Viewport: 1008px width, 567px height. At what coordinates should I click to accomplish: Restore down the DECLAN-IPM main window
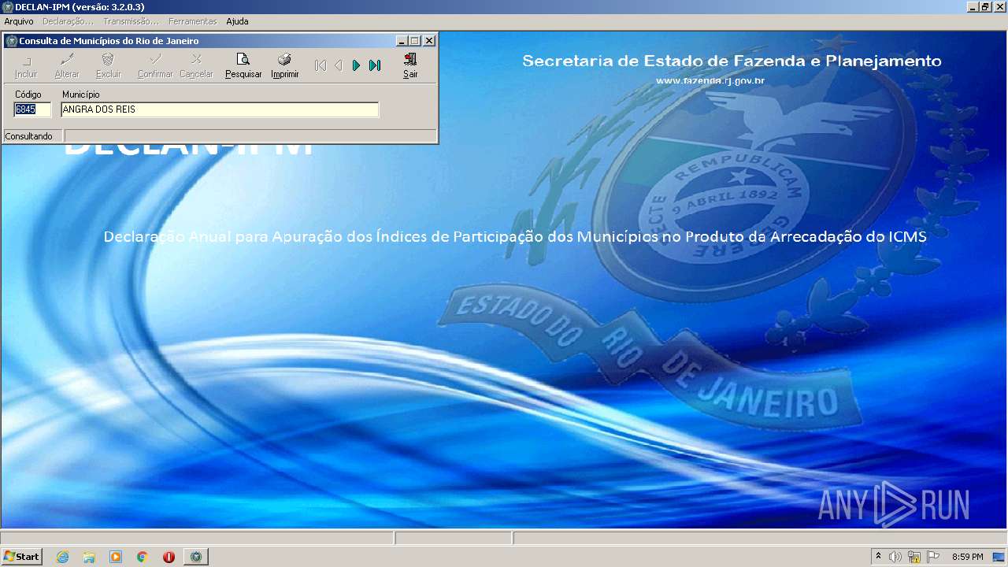coord(985,7)
